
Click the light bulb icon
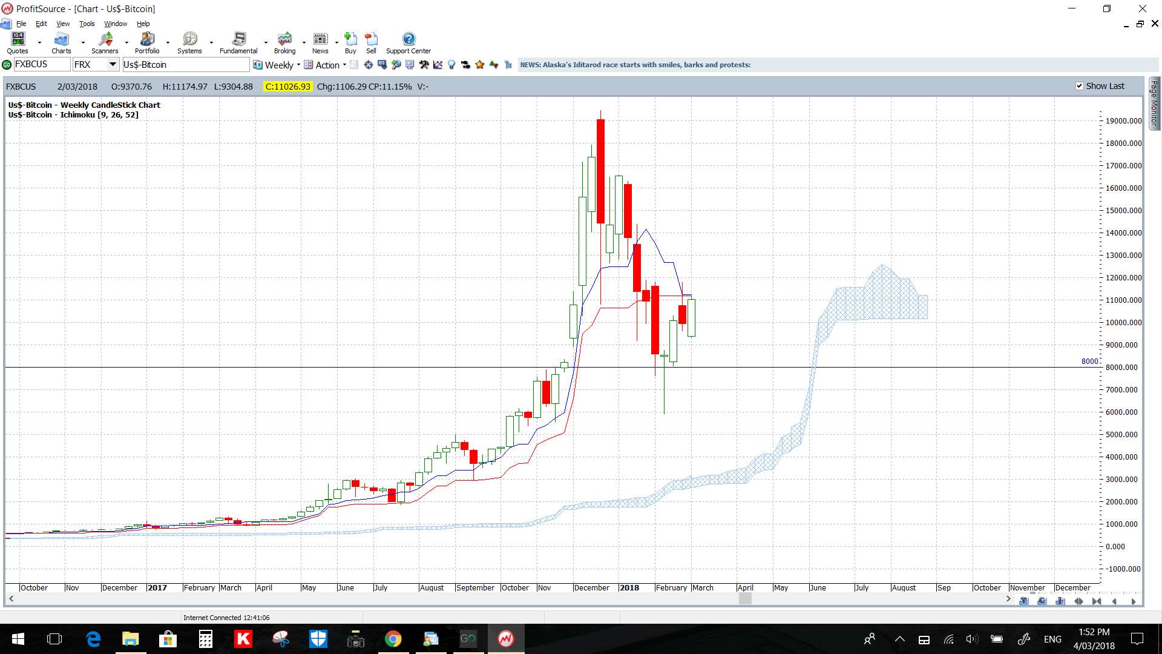coord(451,65)
